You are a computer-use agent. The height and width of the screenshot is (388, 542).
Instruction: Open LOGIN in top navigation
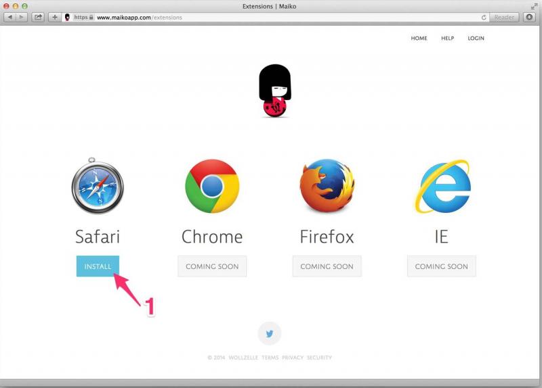[x=476, y=39]
